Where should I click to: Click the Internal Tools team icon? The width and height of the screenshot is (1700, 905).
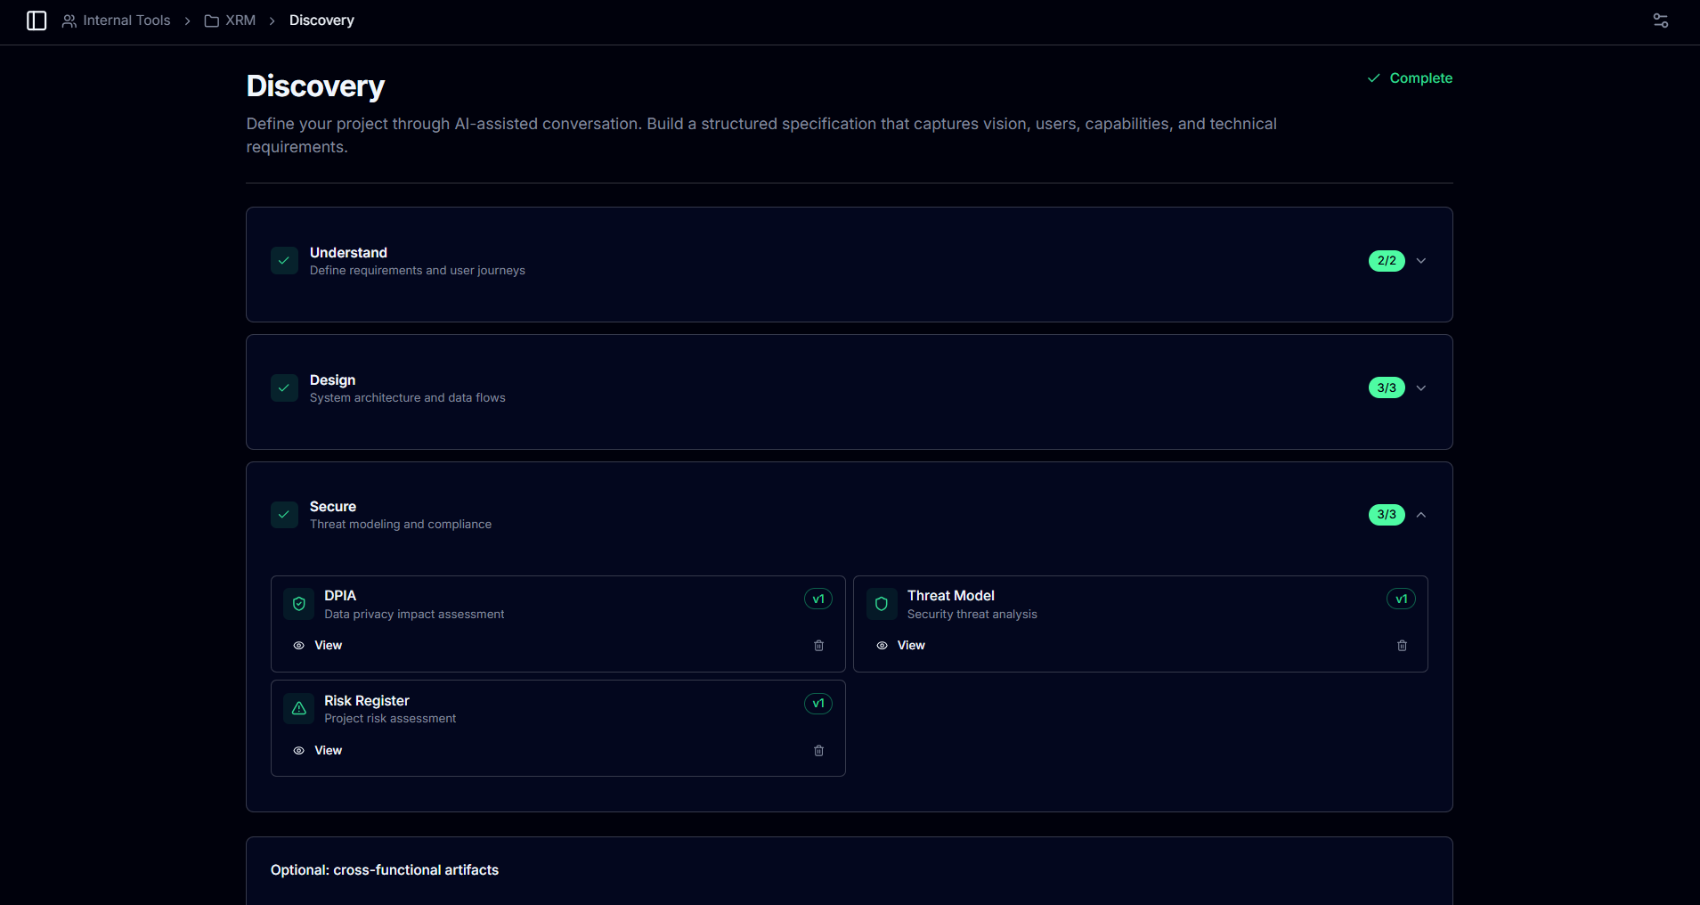(69, 20)
